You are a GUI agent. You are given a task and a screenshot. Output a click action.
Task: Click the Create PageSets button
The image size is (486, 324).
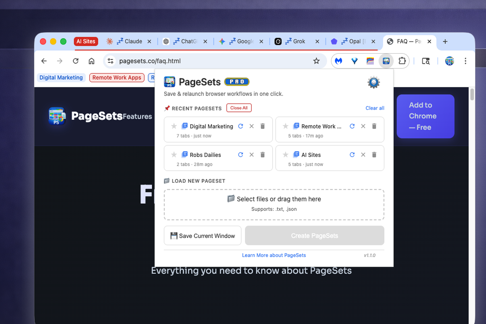click(315, 236)
